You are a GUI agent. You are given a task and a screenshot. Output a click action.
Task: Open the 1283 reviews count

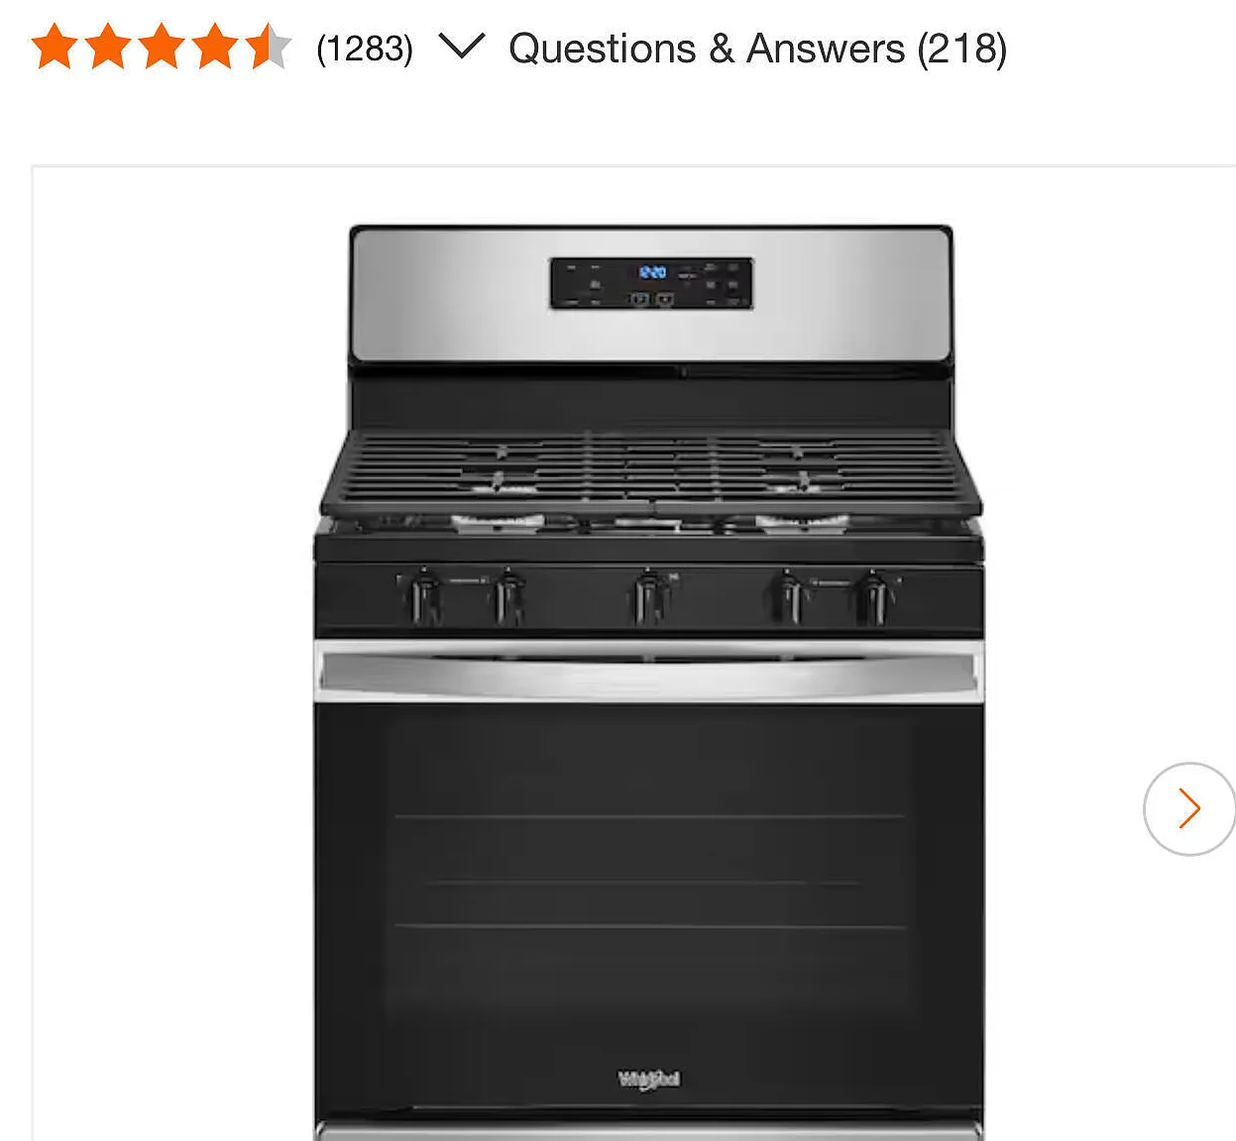click(365, 49)
